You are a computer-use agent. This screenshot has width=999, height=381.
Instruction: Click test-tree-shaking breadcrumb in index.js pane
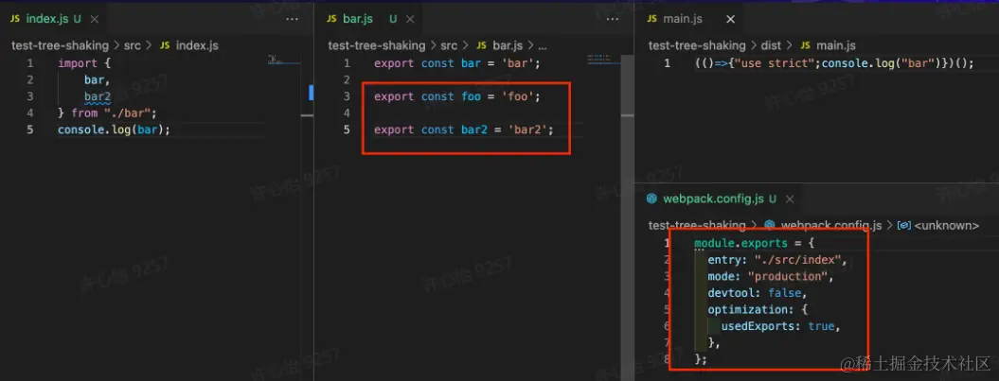(61, 45)
